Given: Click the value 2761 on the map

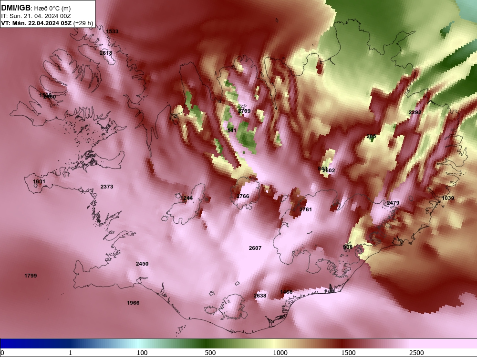Looking at the screenshot, I should pos(306,209).
